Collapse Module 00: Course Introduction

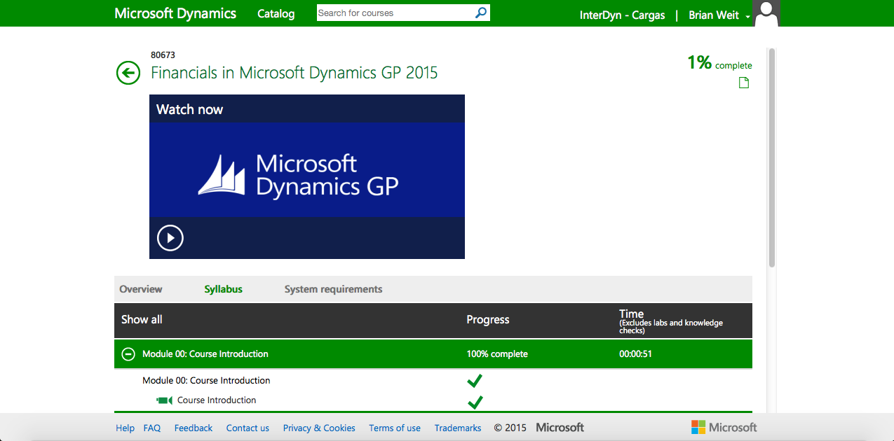128,354
